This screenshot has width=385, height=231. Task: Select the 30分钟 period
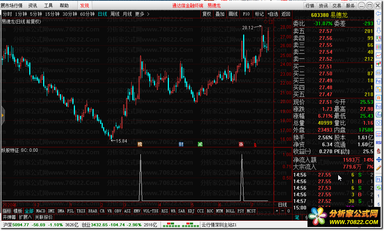70,14
